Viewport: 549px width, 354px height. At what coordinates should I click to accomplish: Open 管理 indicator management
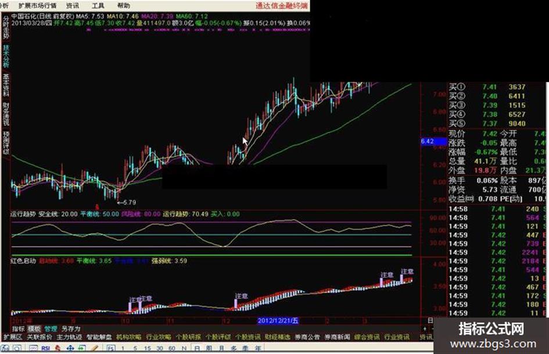coord(51,329)
